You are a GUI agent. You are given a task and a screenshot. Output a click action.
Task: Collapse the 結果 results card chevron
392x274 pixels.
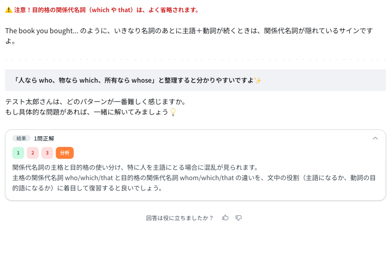tap(375, 138)
